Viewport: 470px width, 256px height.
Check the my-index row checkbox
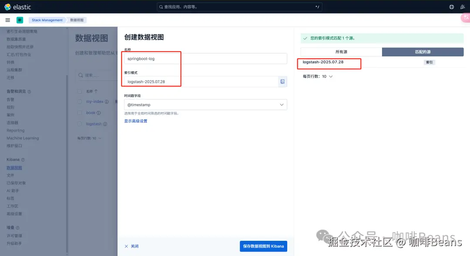pos(80,102)
